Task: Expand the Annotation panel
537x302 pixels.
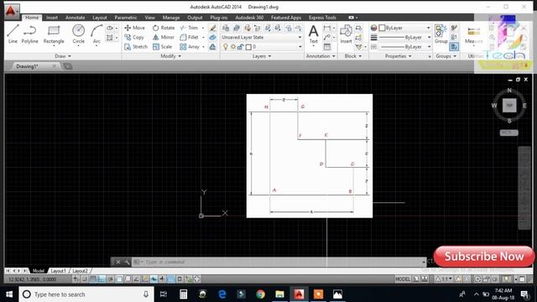Action: pos(321,56)
